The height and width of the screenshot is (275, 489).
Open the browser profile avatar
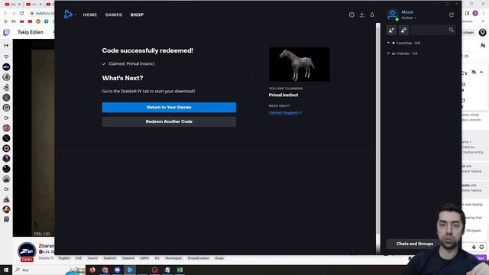(x=475, y=13)
